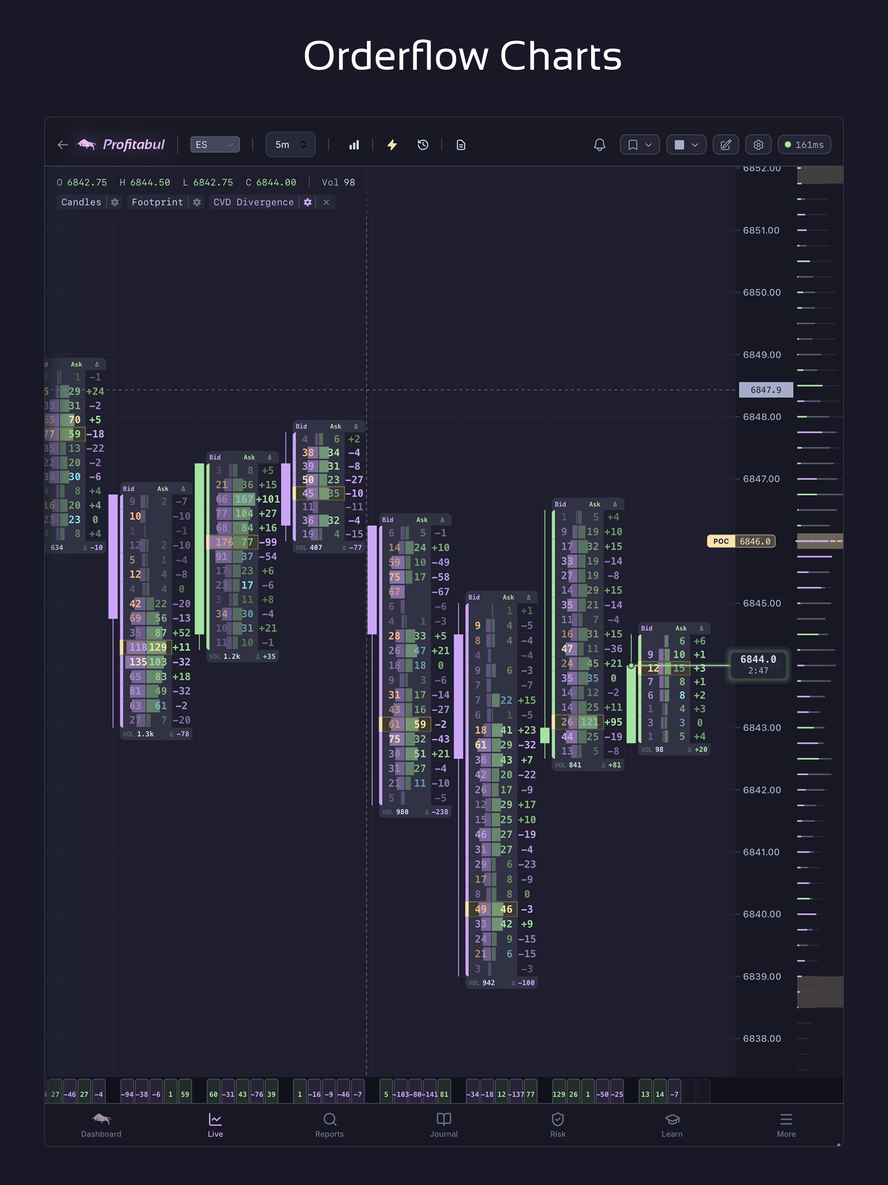Screen dimensions: 888x1185
Task: Click the footprint cell showing +101 delta
Action: point(268,499)
